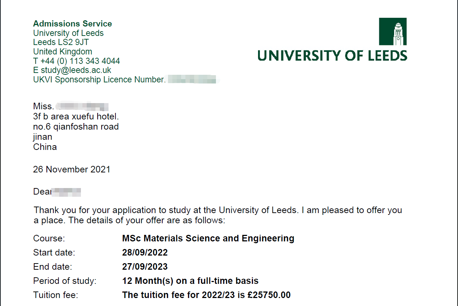
Task: Click the xuefu hotel address line
Action: pos(76,117)
